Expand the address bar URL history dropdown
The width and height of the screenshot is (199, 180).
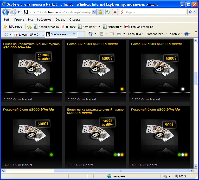pyautogui.click(x=94, y=12)
